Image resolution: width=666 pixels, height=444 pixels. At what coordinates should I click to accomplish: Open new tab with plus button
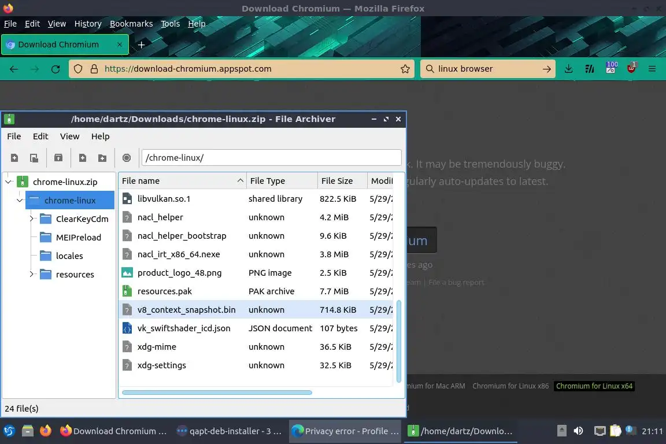coord(142,45)
